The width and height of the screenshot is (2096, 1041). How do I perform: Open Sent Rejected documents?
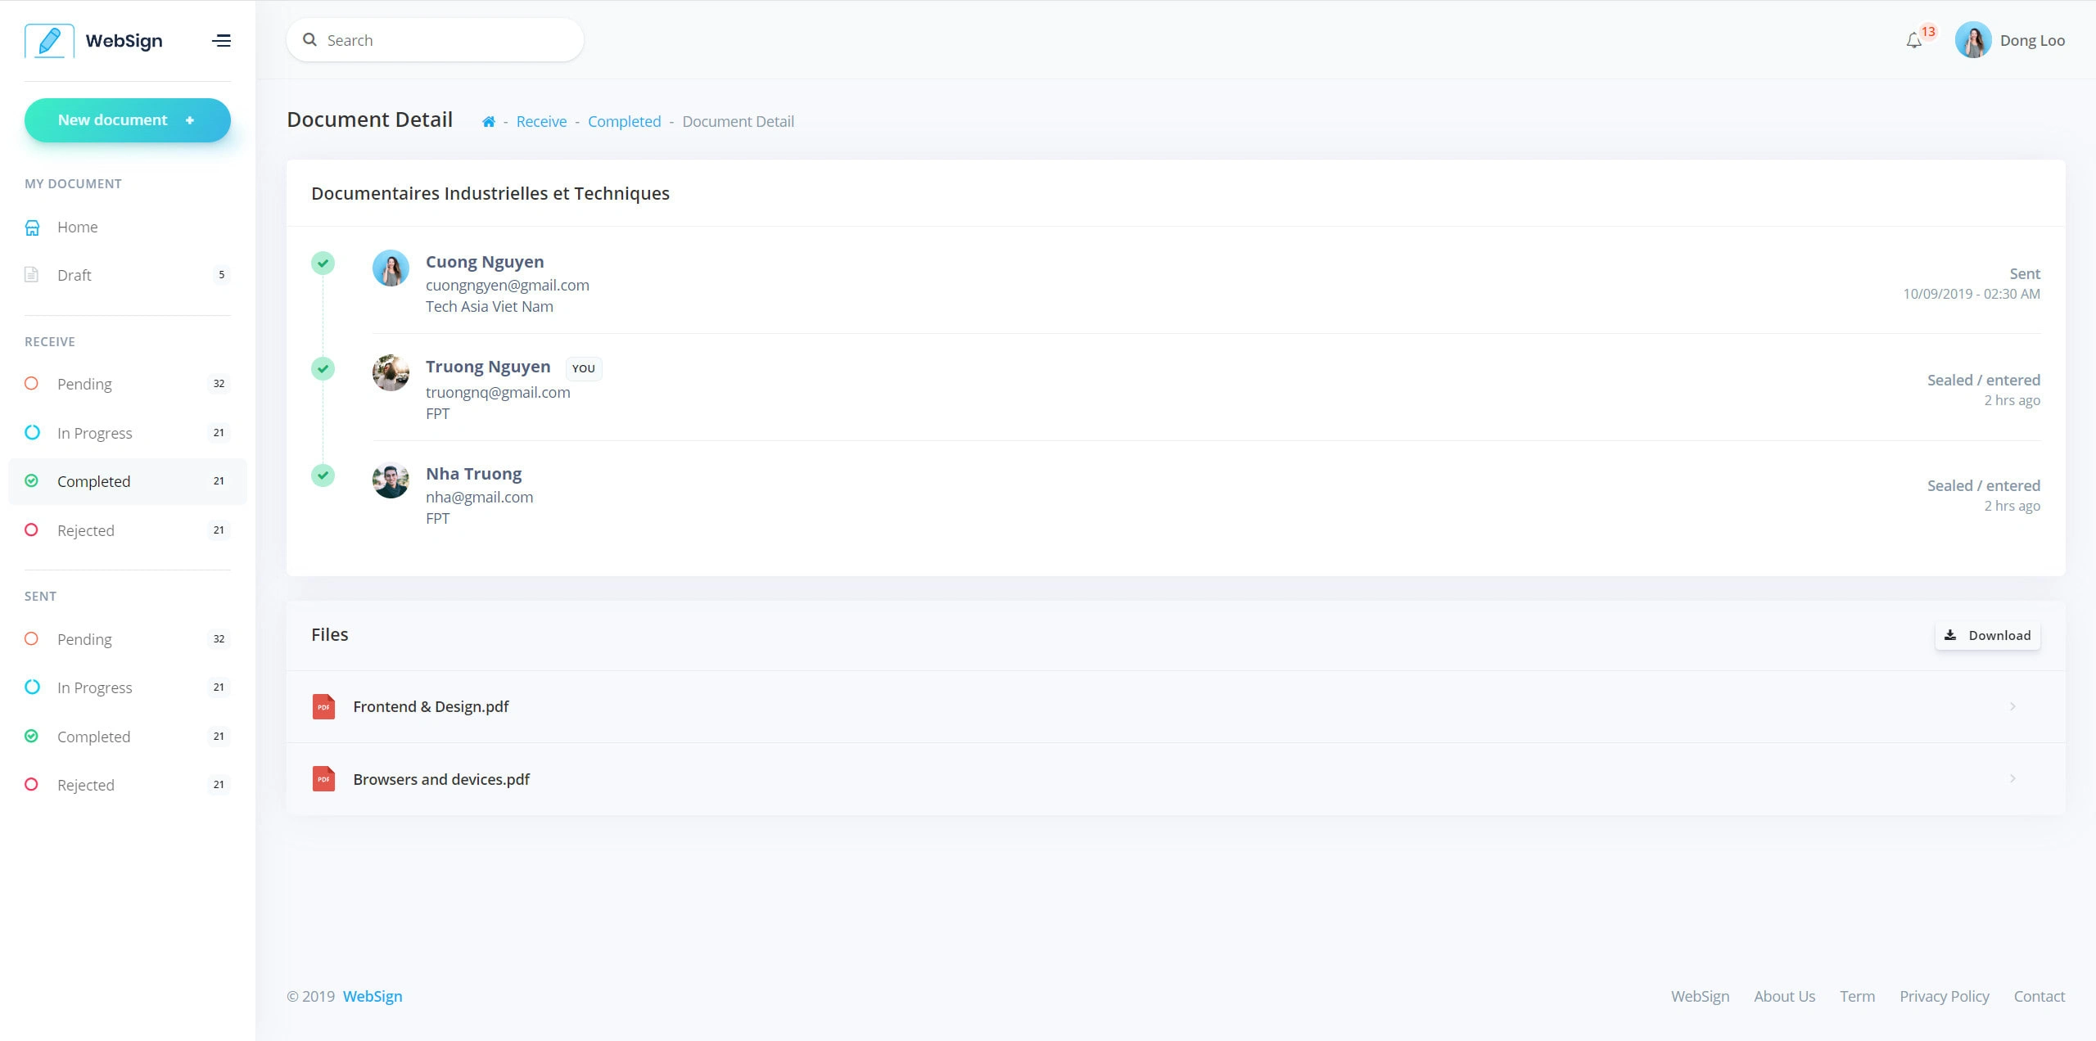tap(85, 785)
